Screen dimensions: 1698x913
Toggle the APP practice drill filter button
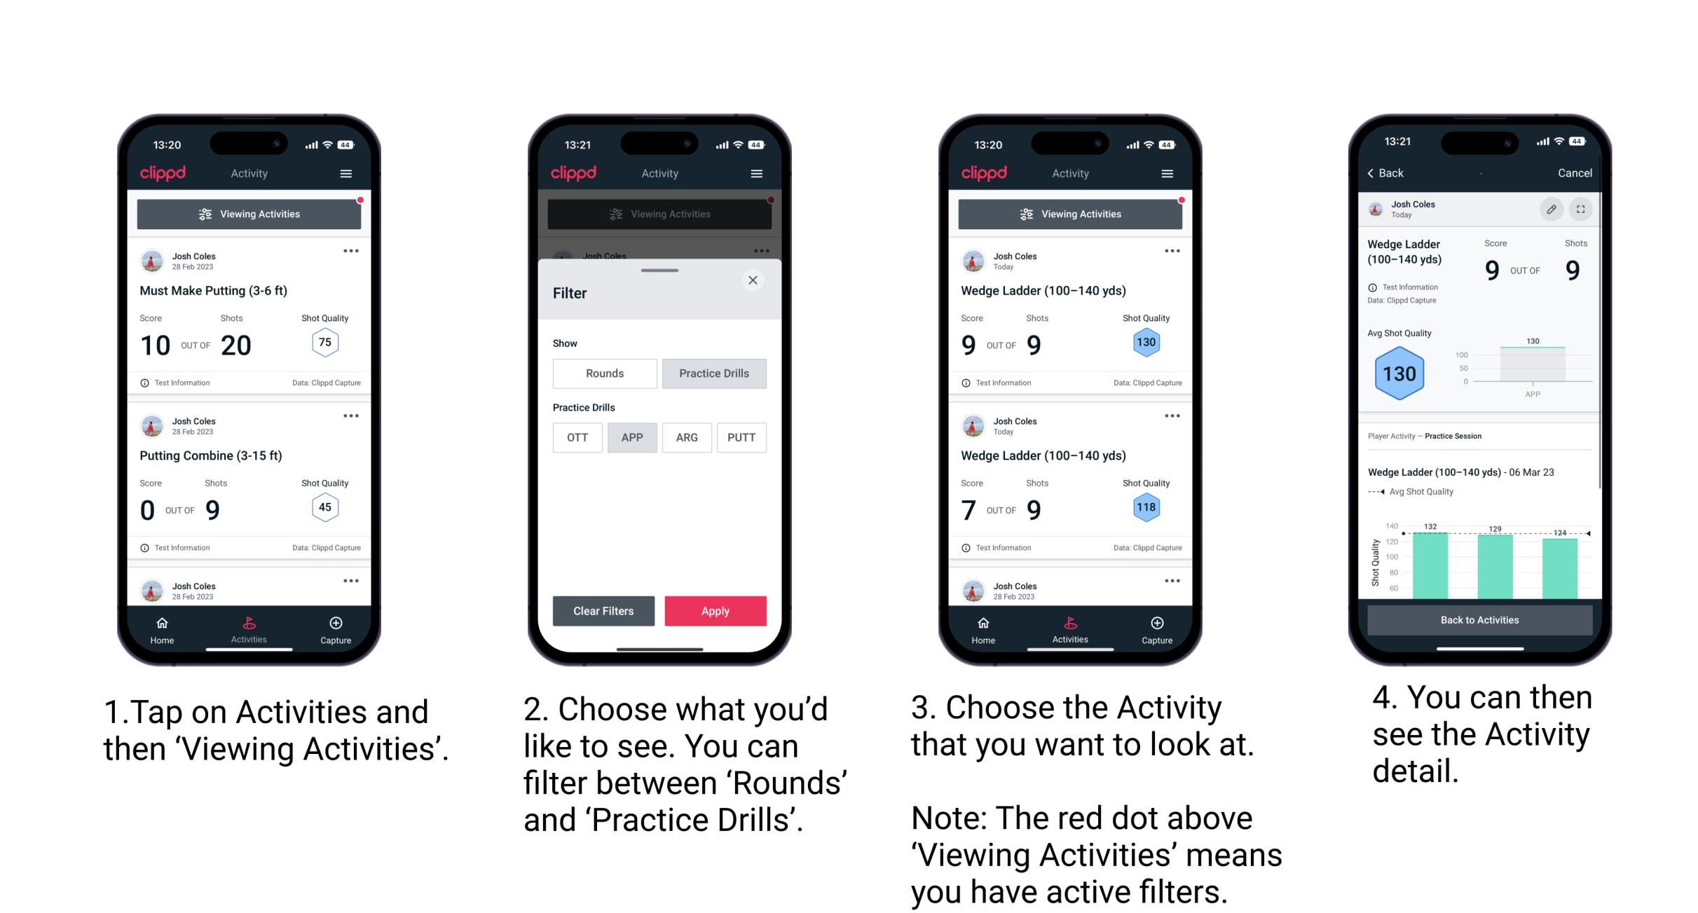point(632,437)
